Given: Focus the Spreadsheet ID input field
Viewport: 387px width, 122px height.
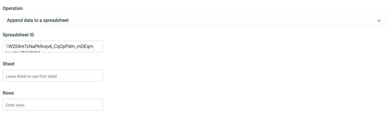Looking at the screenshot, I should tap(53, 47).
